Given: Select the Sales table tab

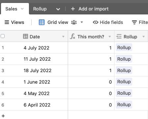Looking at the screenshot, I should (11, 9).
